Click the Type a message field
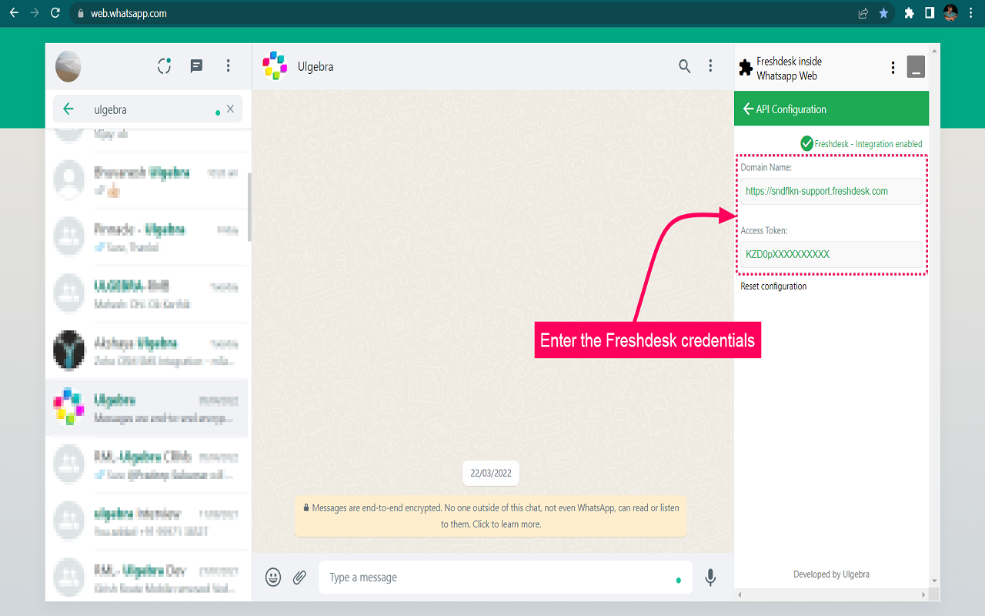Viewport: 985px width, 616px height. (x=505, y=577)
